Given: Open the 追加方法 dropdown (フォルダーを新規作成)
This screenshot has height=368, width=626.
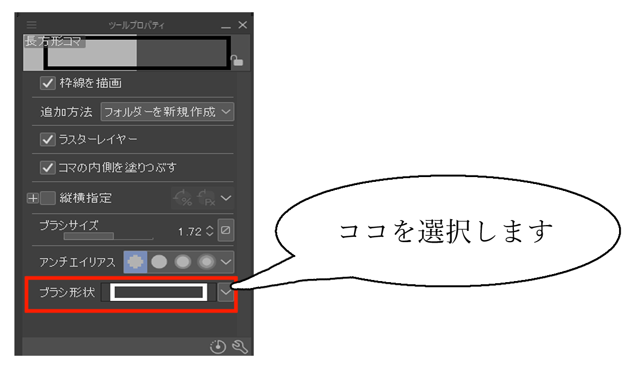Looking at the screenshot, I should (x=167, y=111).
